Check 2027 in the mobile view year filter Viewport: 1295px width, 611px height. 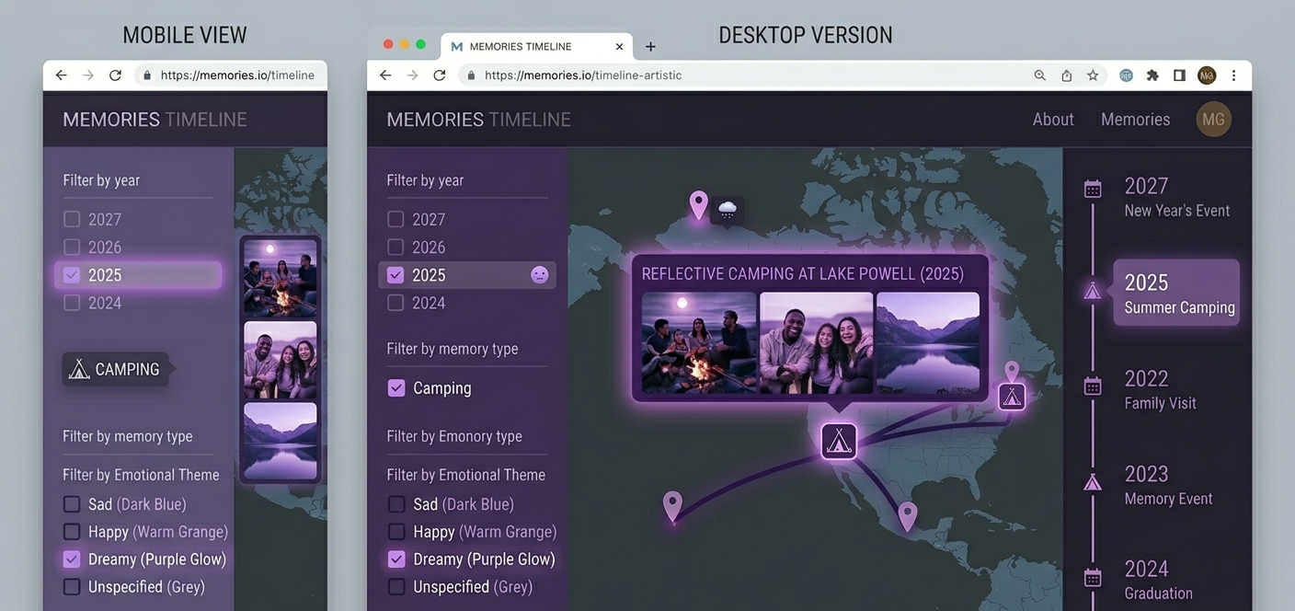click(x=72, y=219)
